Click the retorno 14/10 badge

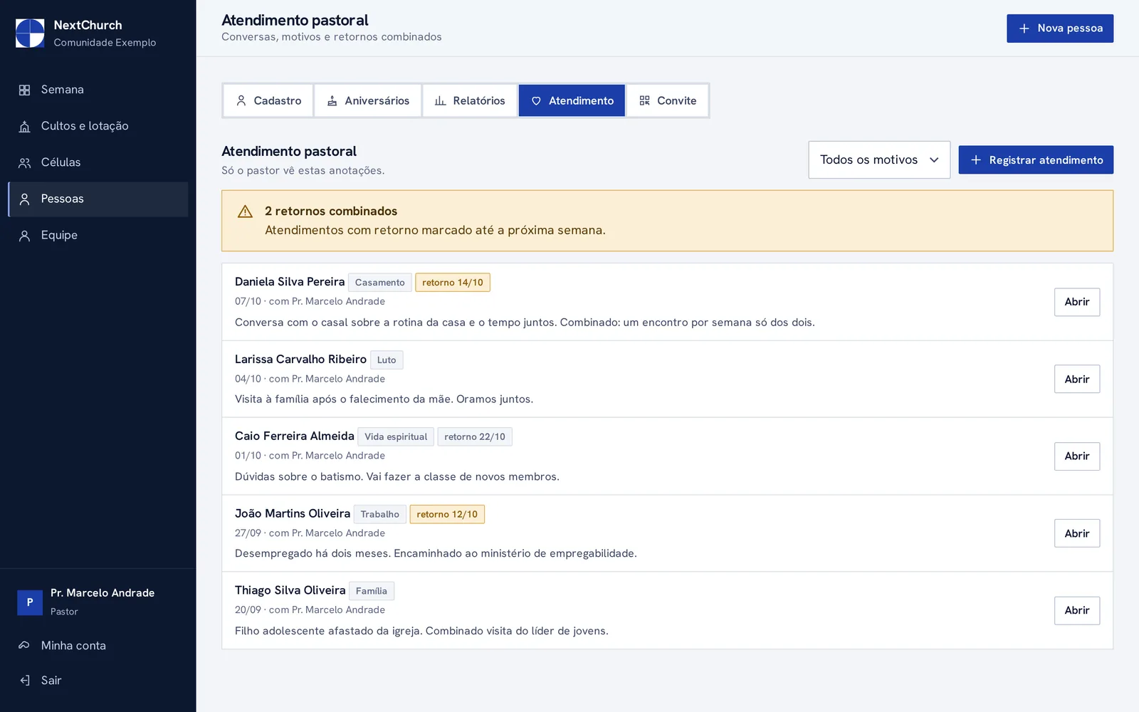453,283
